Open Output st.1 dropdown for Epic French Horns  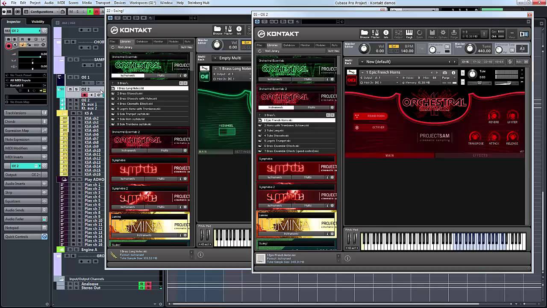pyautogui.click(x=379, y=78)
